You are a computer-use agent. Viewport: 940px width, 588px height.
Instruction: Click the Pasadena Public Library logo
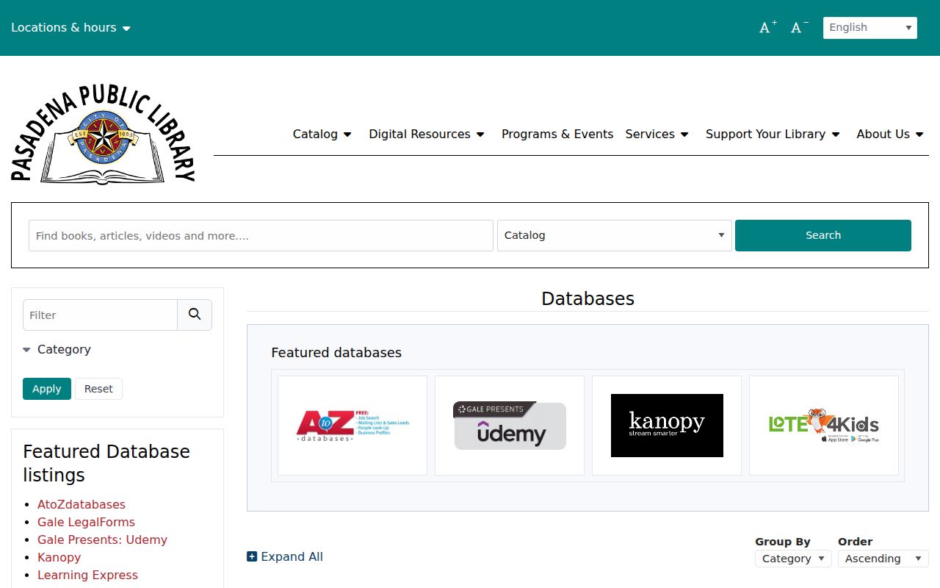104,134
